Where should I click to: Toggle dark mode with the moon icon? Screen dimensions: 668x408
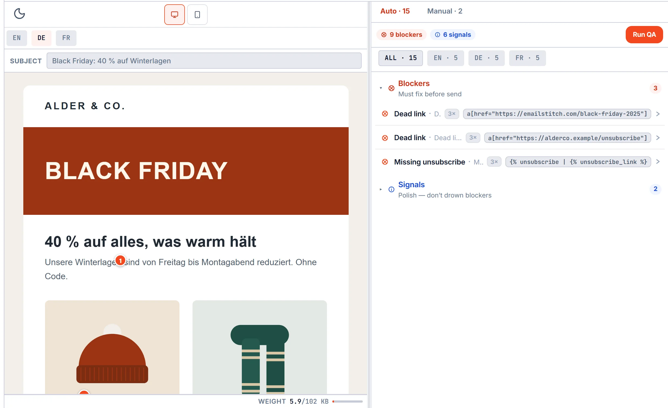pyautogui.click(x=19, y=14)
